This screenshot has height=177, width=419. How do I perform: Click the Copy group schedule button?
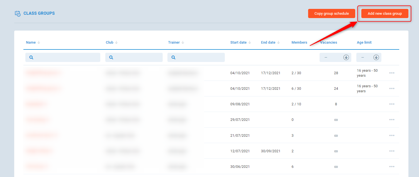click(x=332, y=14)
